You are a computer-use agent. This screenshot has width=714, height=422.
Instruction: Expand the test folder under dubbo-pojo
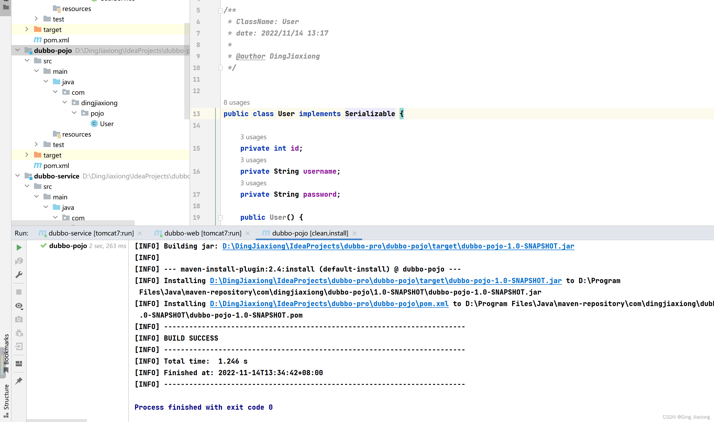point(36,144)
